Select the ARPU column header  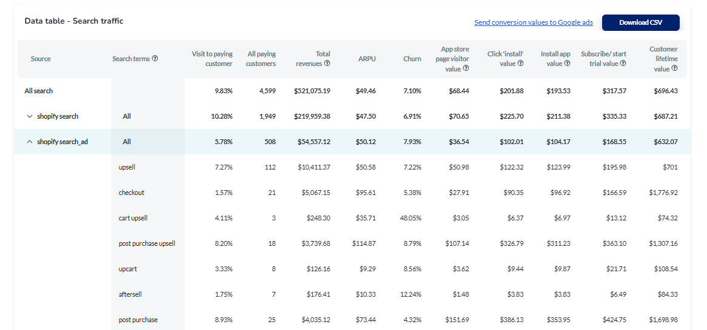[367, 59]
